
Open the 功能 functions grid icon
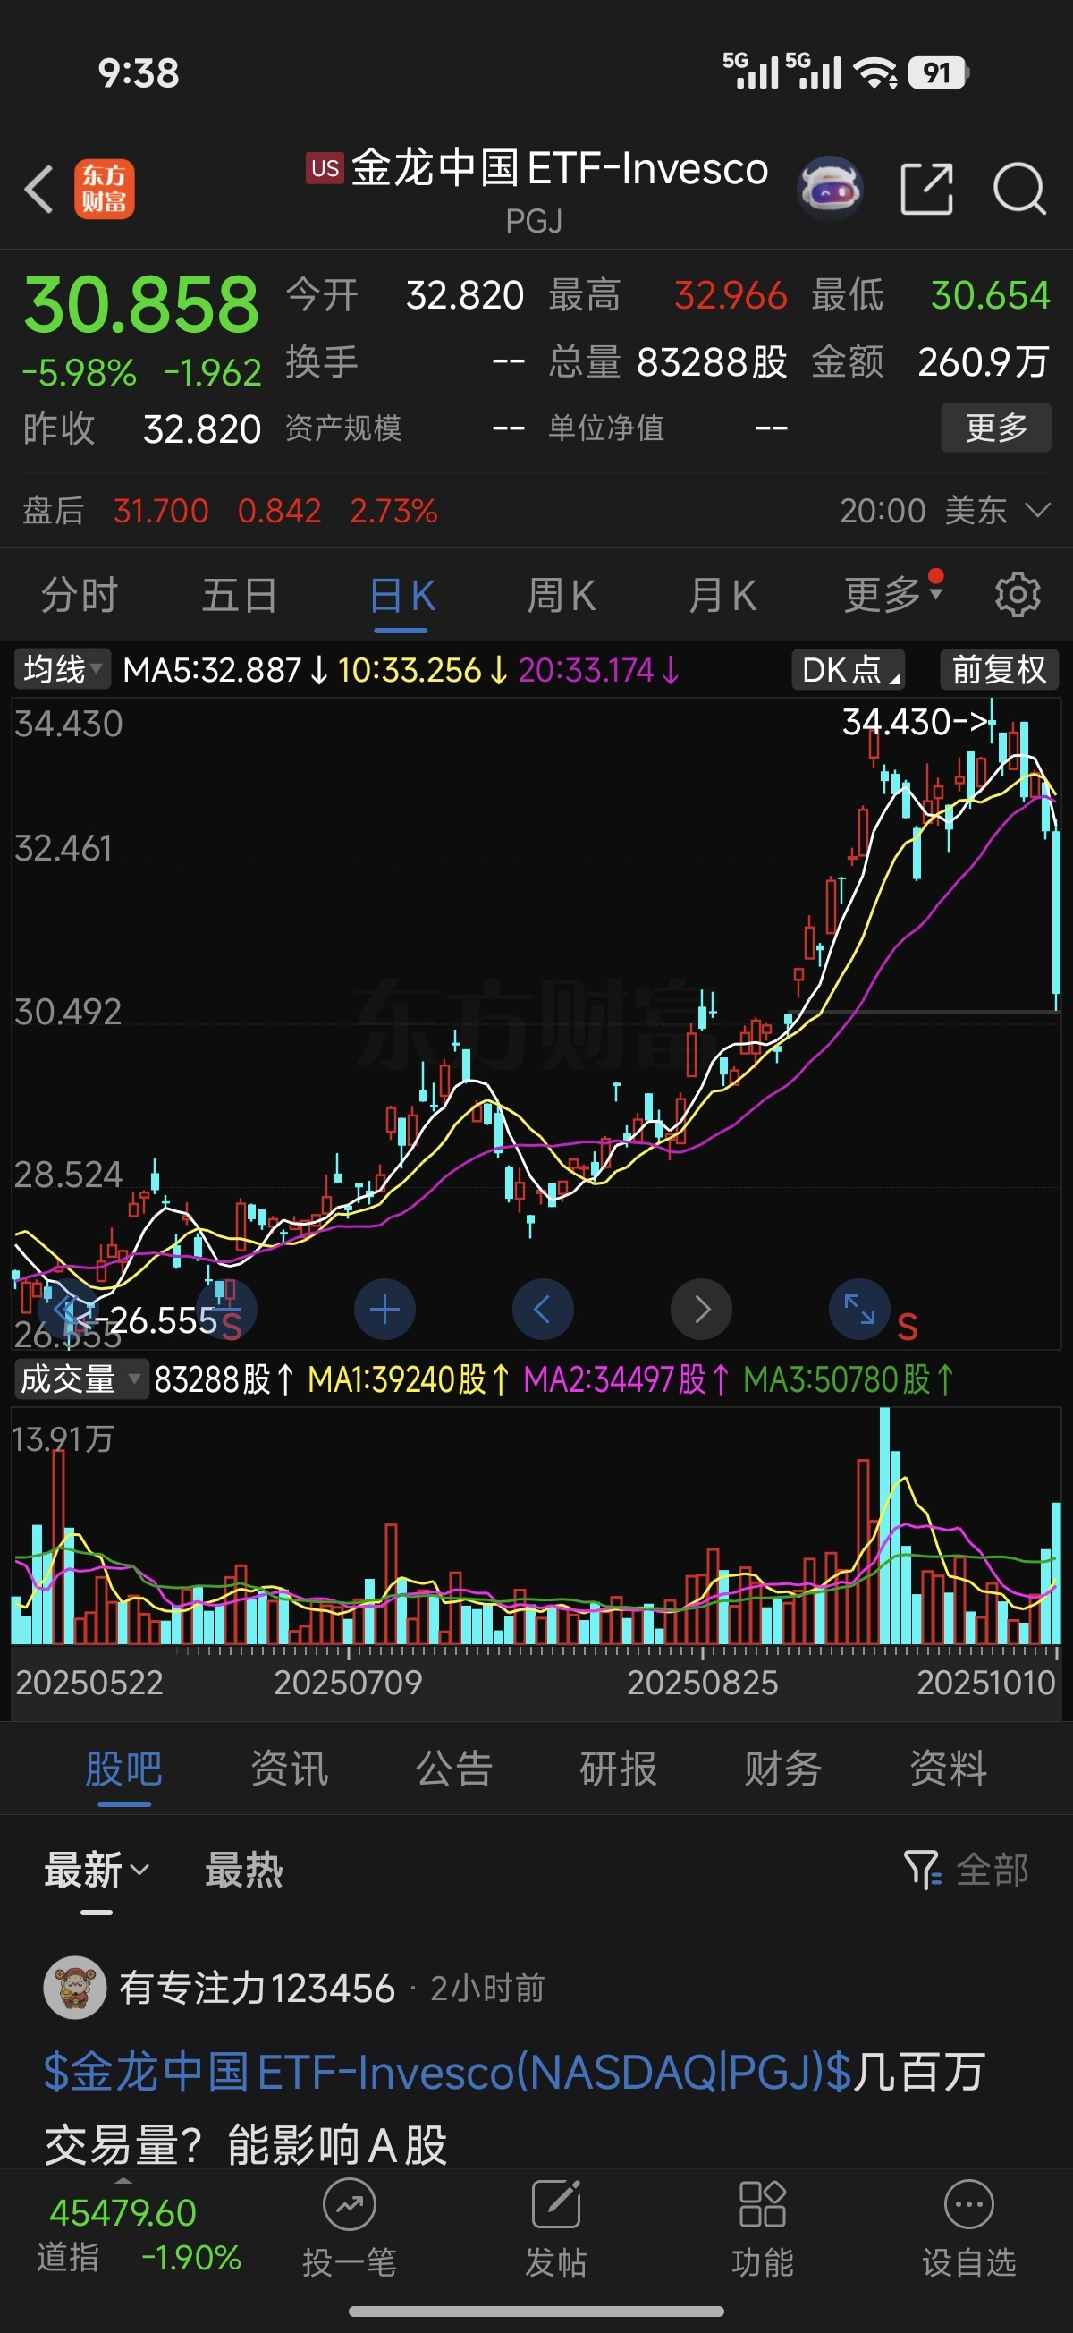(763, 2228)
